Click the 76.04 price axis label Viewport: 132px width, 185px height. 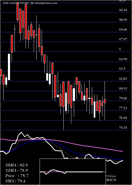[x=123, y=118]
